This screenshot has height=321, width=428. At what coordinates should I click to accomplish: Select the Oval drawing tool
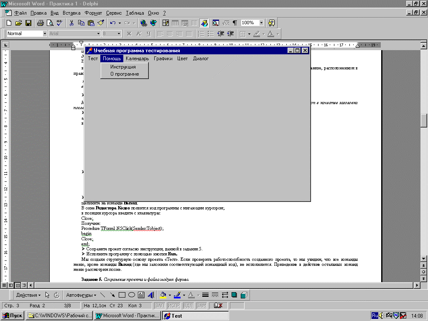132,295
